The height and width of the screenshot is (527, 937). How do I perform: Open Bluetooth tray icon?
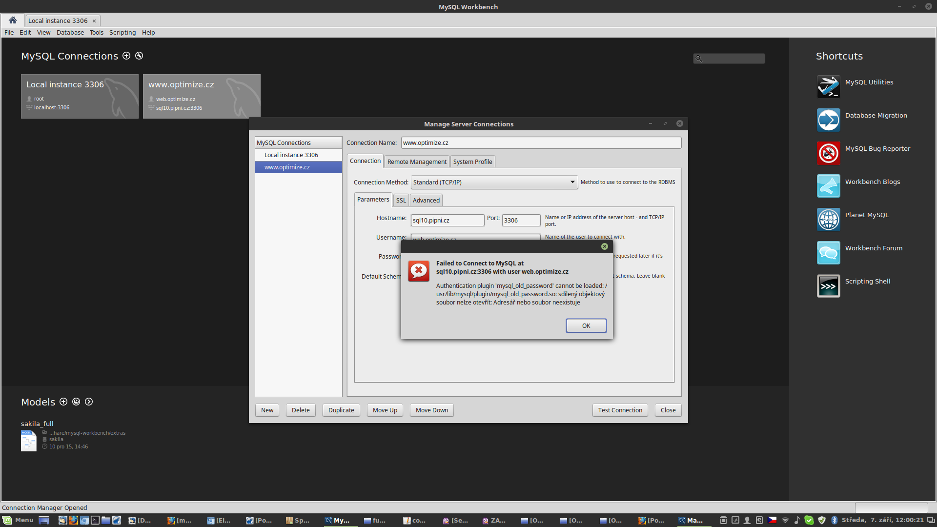click(x=834, y=520)
